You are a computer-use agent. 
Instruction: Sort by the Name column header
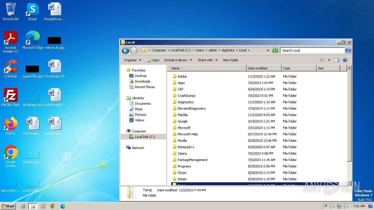pos(207,68)
